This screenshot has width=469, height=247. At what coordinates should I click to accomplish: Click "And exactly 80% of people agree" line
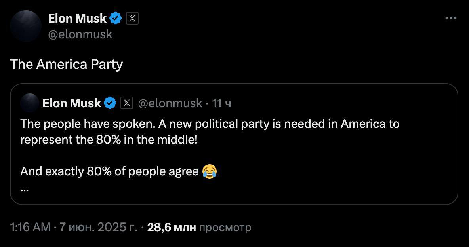(109, 171)
